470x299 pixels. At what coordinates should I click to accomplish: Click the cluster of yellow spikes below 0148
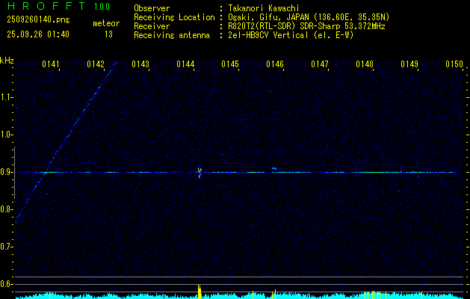[x=374, y=295]
